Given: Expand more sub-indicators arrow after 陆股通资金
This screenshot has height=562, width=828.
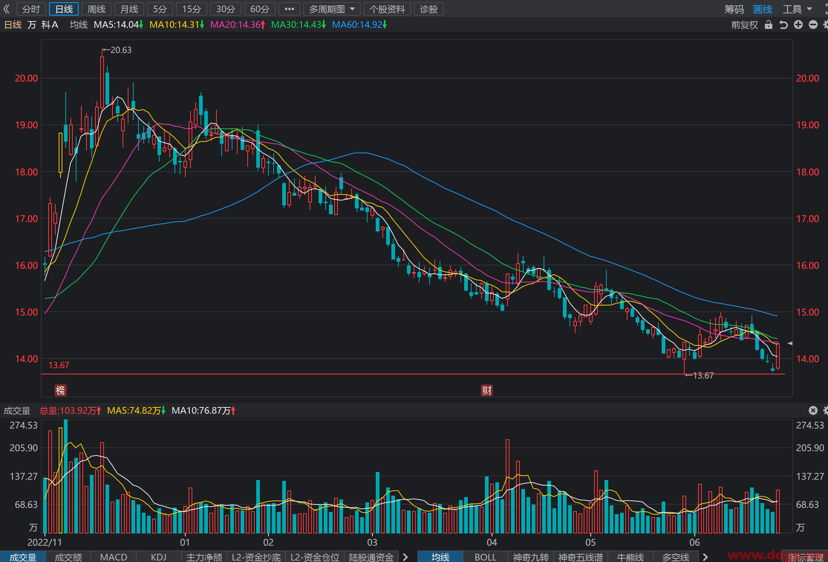Looking at the screenshot, I should [x=405, y=557].
